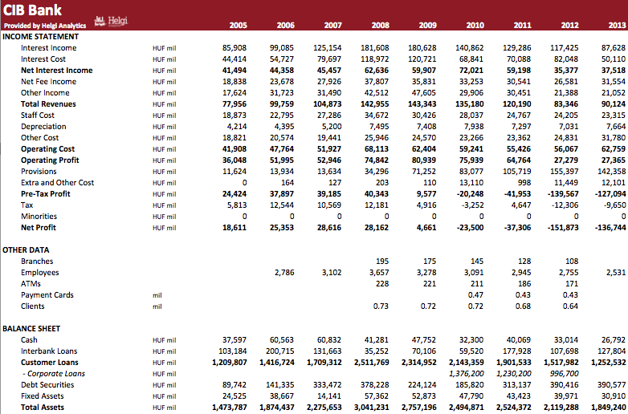Click the Total Assets row label
The image size is (628, 414).
click(x=42, y=408)
